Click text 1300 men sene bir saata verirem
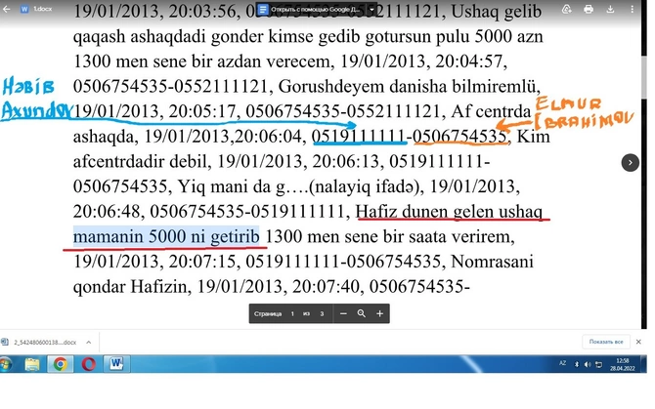The image size is (655, 409). (390, 236)
